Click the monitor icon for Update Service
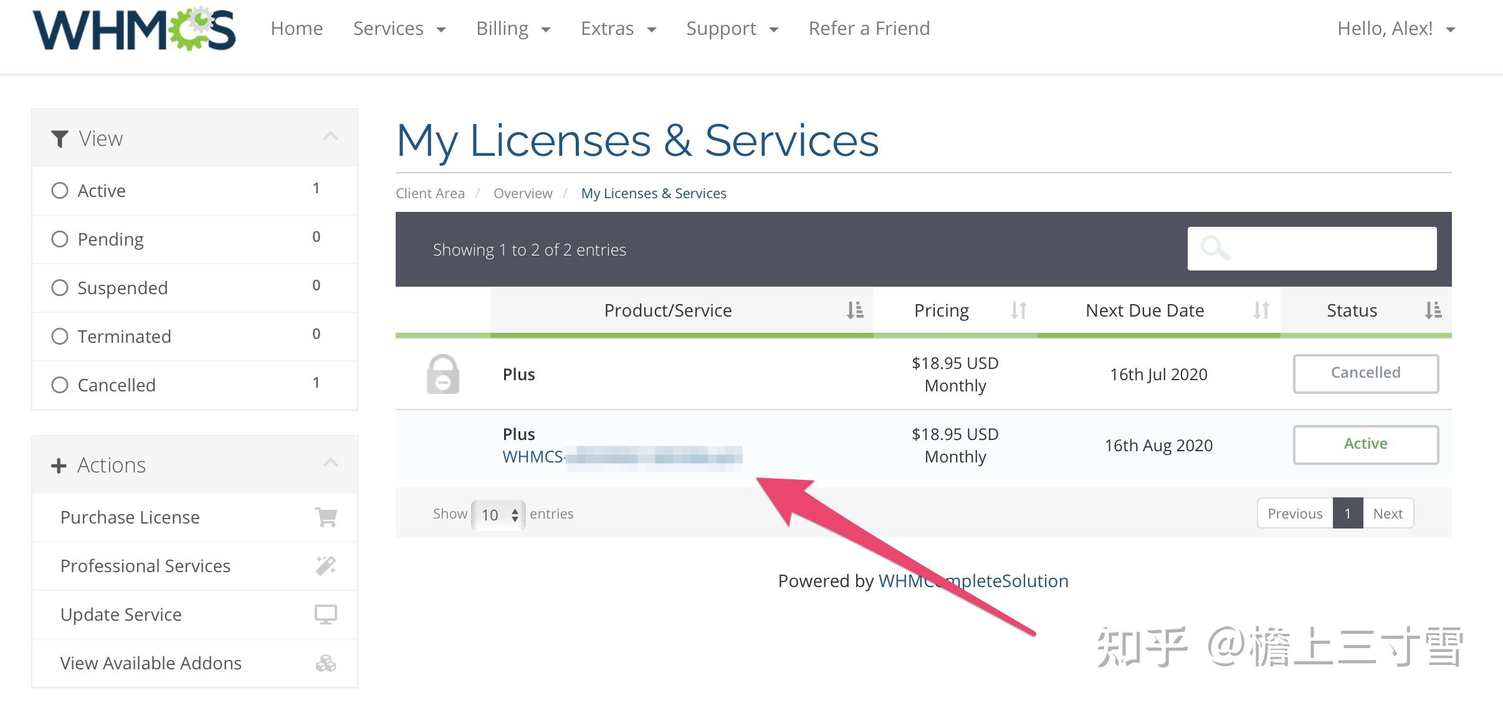Image resolution: width=1503 pixels, height=708 pixels. click(x=326, y=614)
